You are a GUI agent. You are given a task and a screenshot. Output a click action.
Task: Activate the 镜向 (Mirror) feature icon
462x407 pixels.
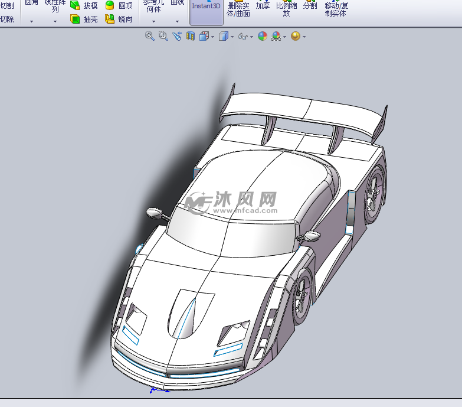point(110,19)
